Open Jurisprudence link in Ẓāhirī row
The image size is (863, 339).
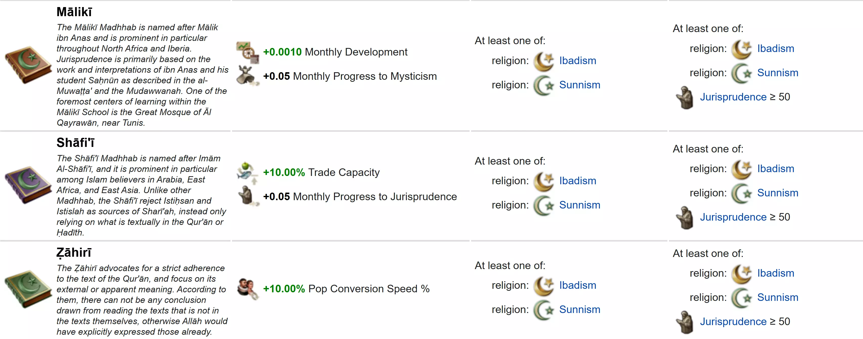(733, 322)
